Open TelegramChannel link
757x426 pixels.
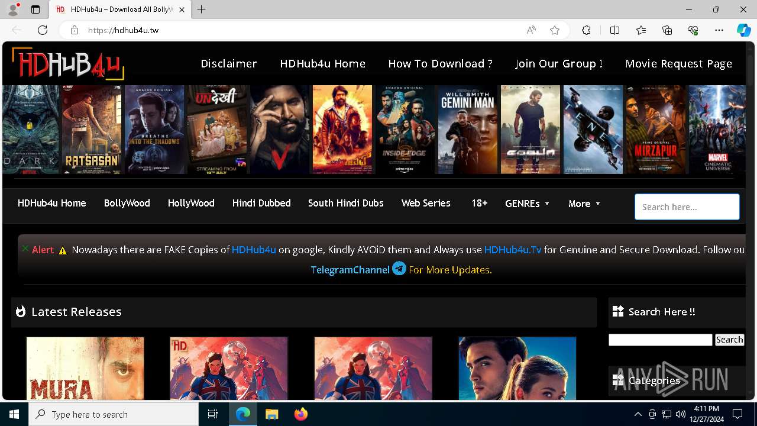coord(350,270)
